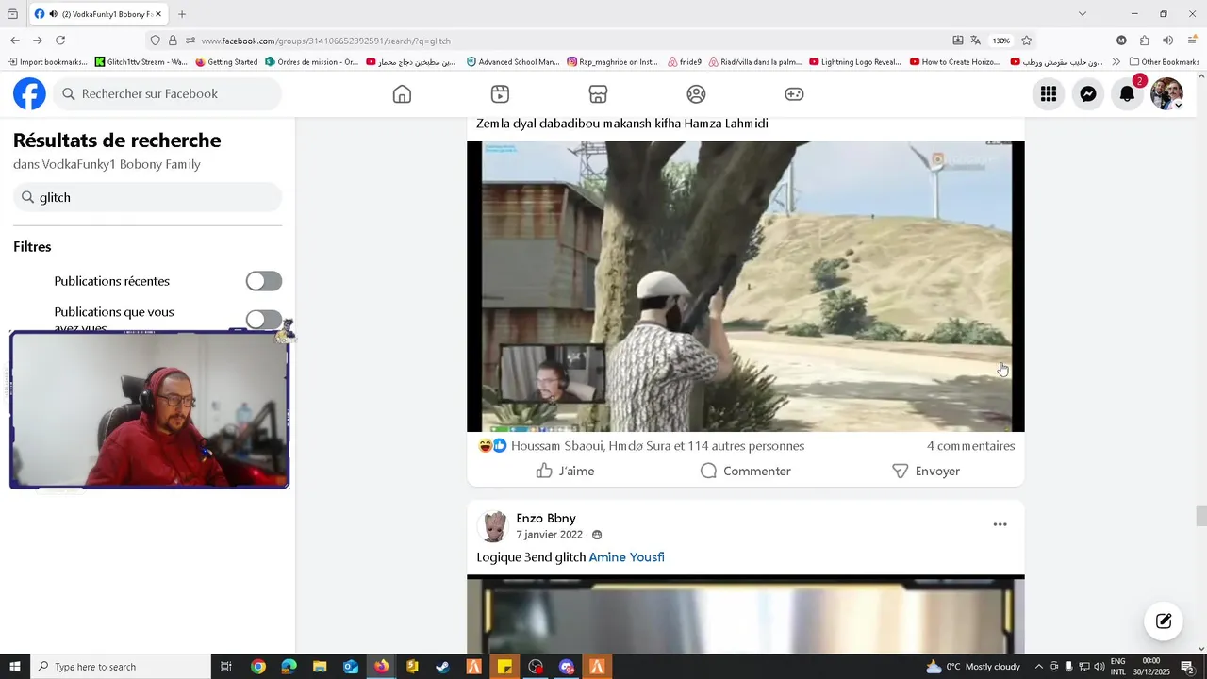Open the notifications bell

(1127, 93)
